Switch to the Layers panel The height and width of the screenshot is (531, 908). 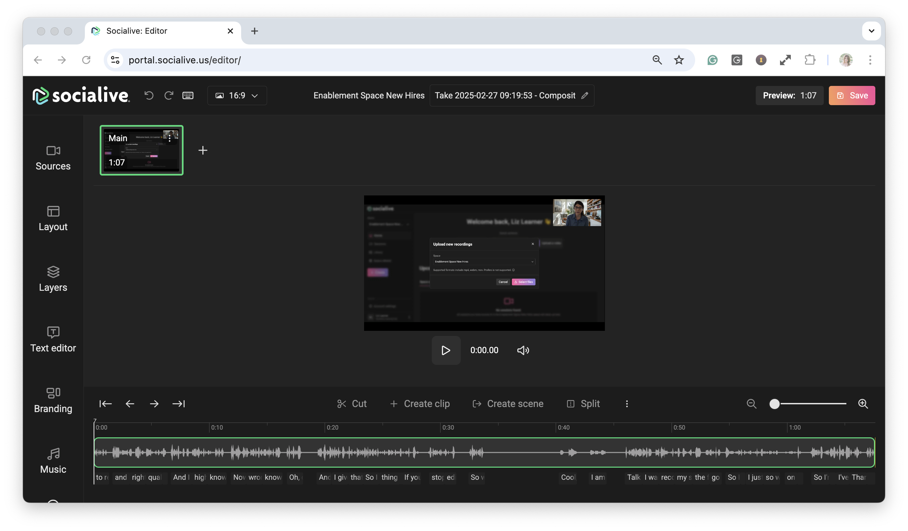(53, 279)
